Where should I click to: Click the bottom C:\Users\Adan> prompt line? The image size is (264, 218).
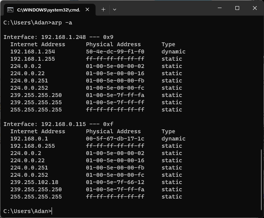(27, 211)
